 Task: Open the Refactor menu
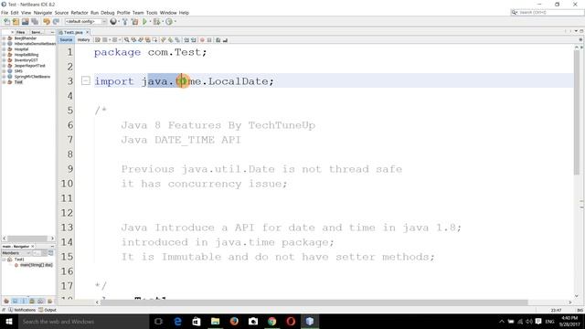point(80,13)
